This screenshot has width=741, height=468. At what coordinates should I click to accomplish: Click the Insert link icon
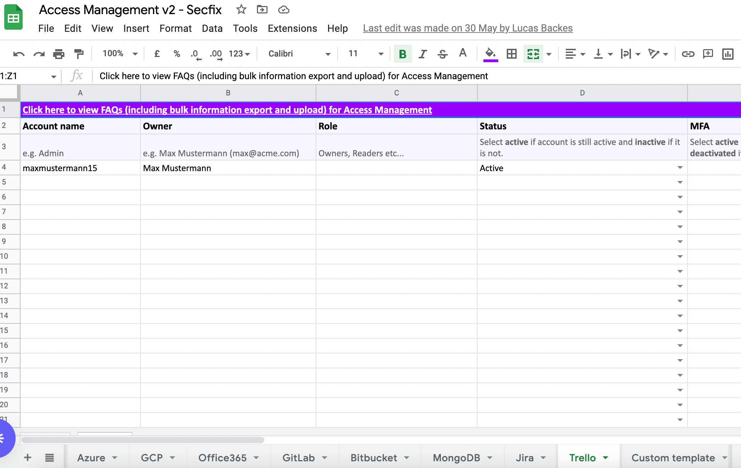click(x=688, y=54)
